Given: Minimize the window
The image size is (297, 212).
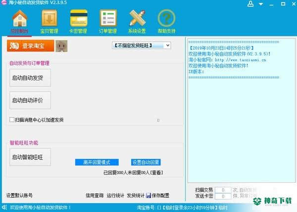Looking at the screenshot, I should click(x=272, y=4).
